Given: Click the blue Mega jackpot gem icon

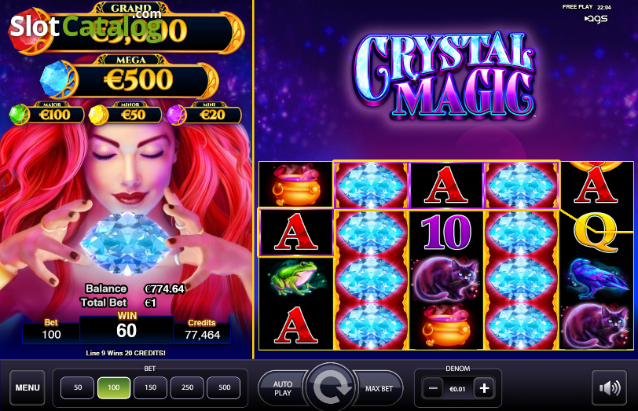Looking at the screenshot, I should point(56,79).
